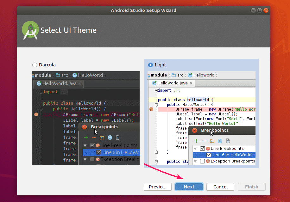Click the green plus icon in Light preview
The height and width of the screenshot is (202, 290).
tap(196, 141)
